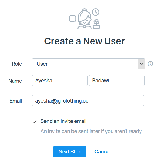Click the "Create a New User" heading
Viewport: 167px width, 165px height.
coord(84,41)
